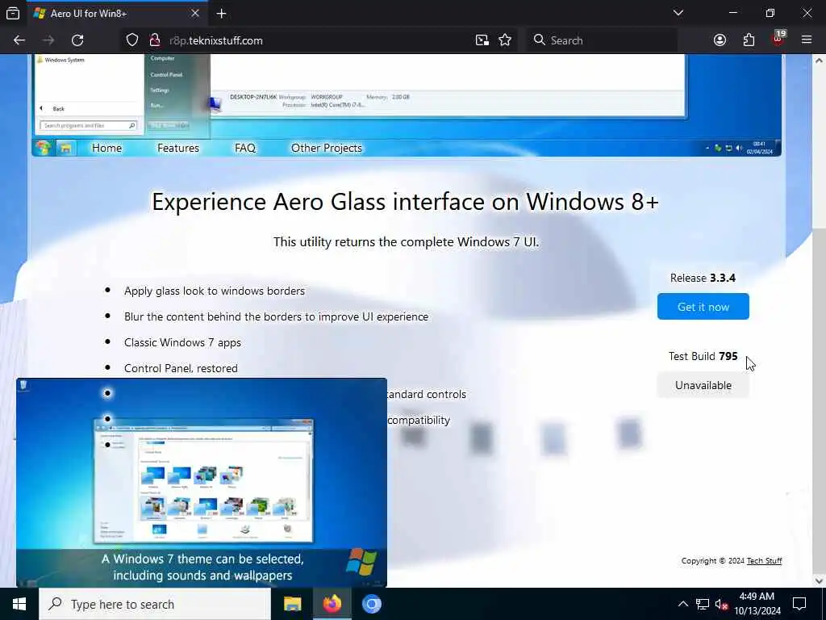List all tabs via the dropdown chevron
826x620 pixels.
point(678,13)
